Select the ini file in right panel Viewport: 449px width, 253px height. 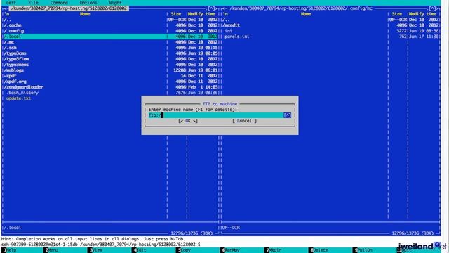[x=331, y=31]
